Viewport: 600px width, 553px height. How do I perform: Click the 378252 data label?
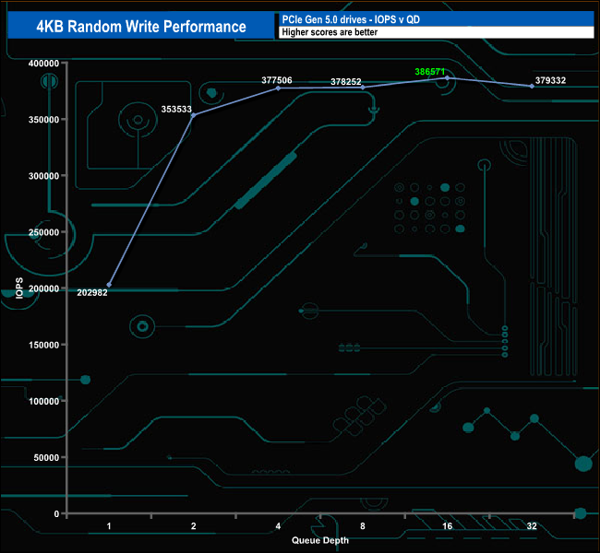346,81
